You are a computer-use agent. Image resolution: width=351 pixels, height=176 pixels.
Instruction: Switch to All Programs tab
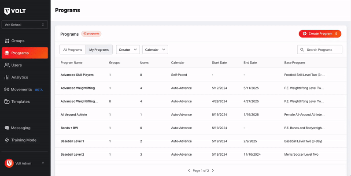pos(73,49)
